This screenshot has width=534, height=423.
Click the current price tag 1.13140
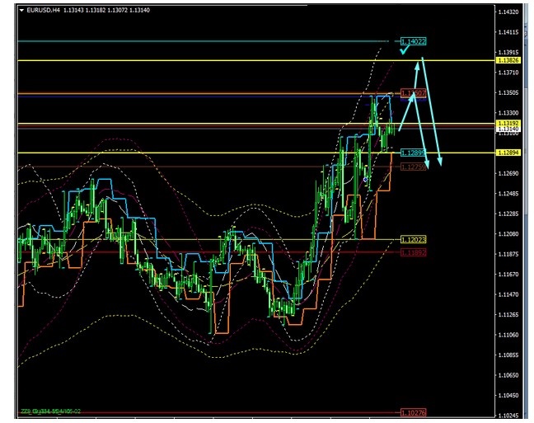click(x=508, y=129)
